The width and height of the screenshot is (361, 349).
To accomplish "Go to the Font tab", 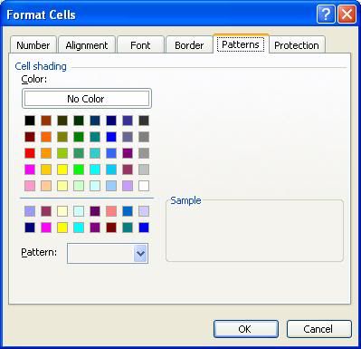I will 140,45.
